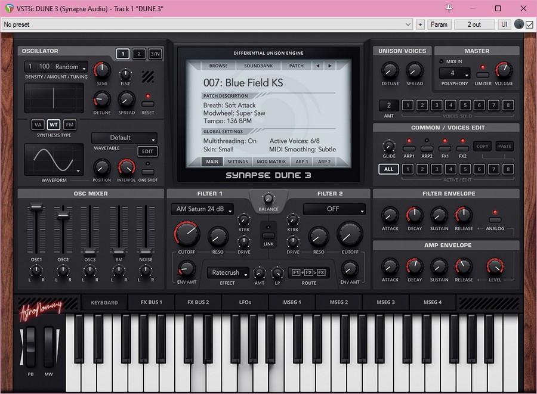Click the oscillator Semi knob
This screenshot has width=537, height=394.
pyautogui.click(x=102, y=71)
